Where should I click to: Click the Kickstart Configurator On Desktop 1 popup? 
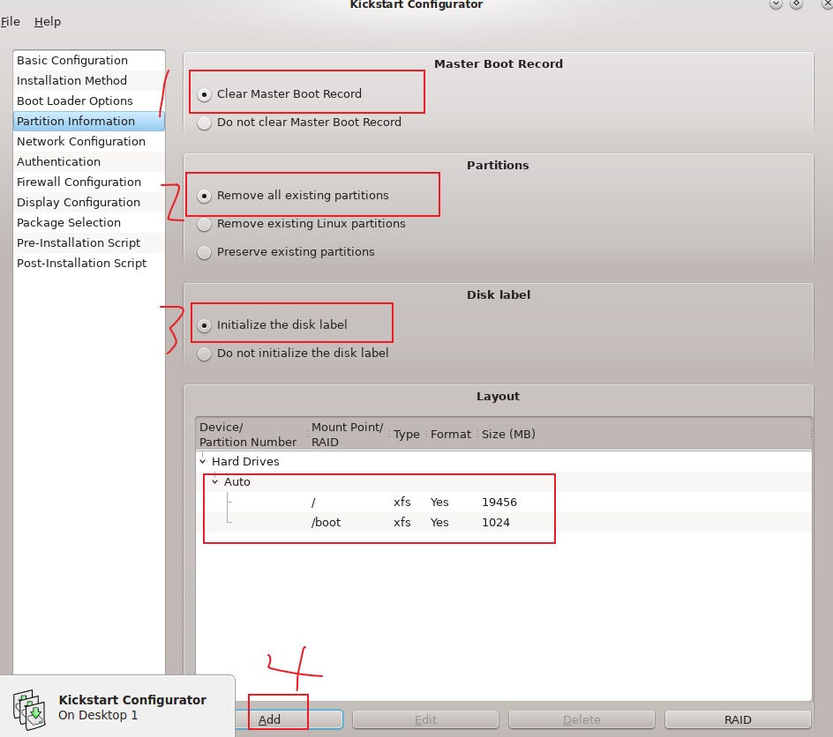[117, 706]
